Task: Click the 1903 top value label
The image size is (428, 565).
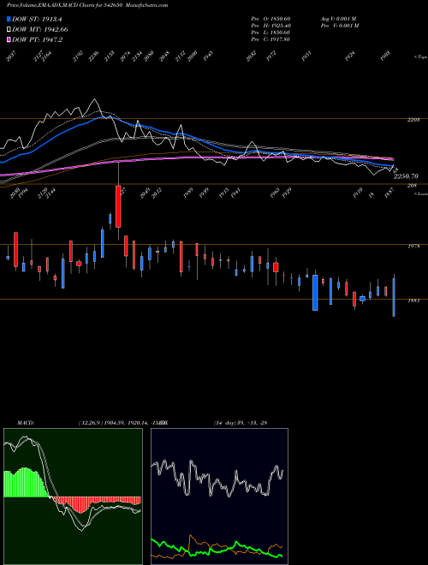Action: coord(386,56)
